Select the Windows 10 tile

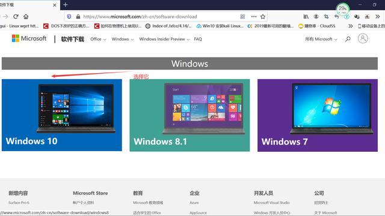61,115
